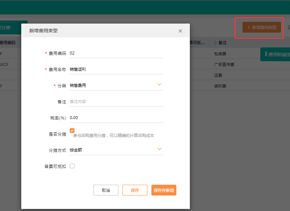Click the 保存 button
Image resolution: width=290 pixels, height=211 pixels.
tap(135, 190)
